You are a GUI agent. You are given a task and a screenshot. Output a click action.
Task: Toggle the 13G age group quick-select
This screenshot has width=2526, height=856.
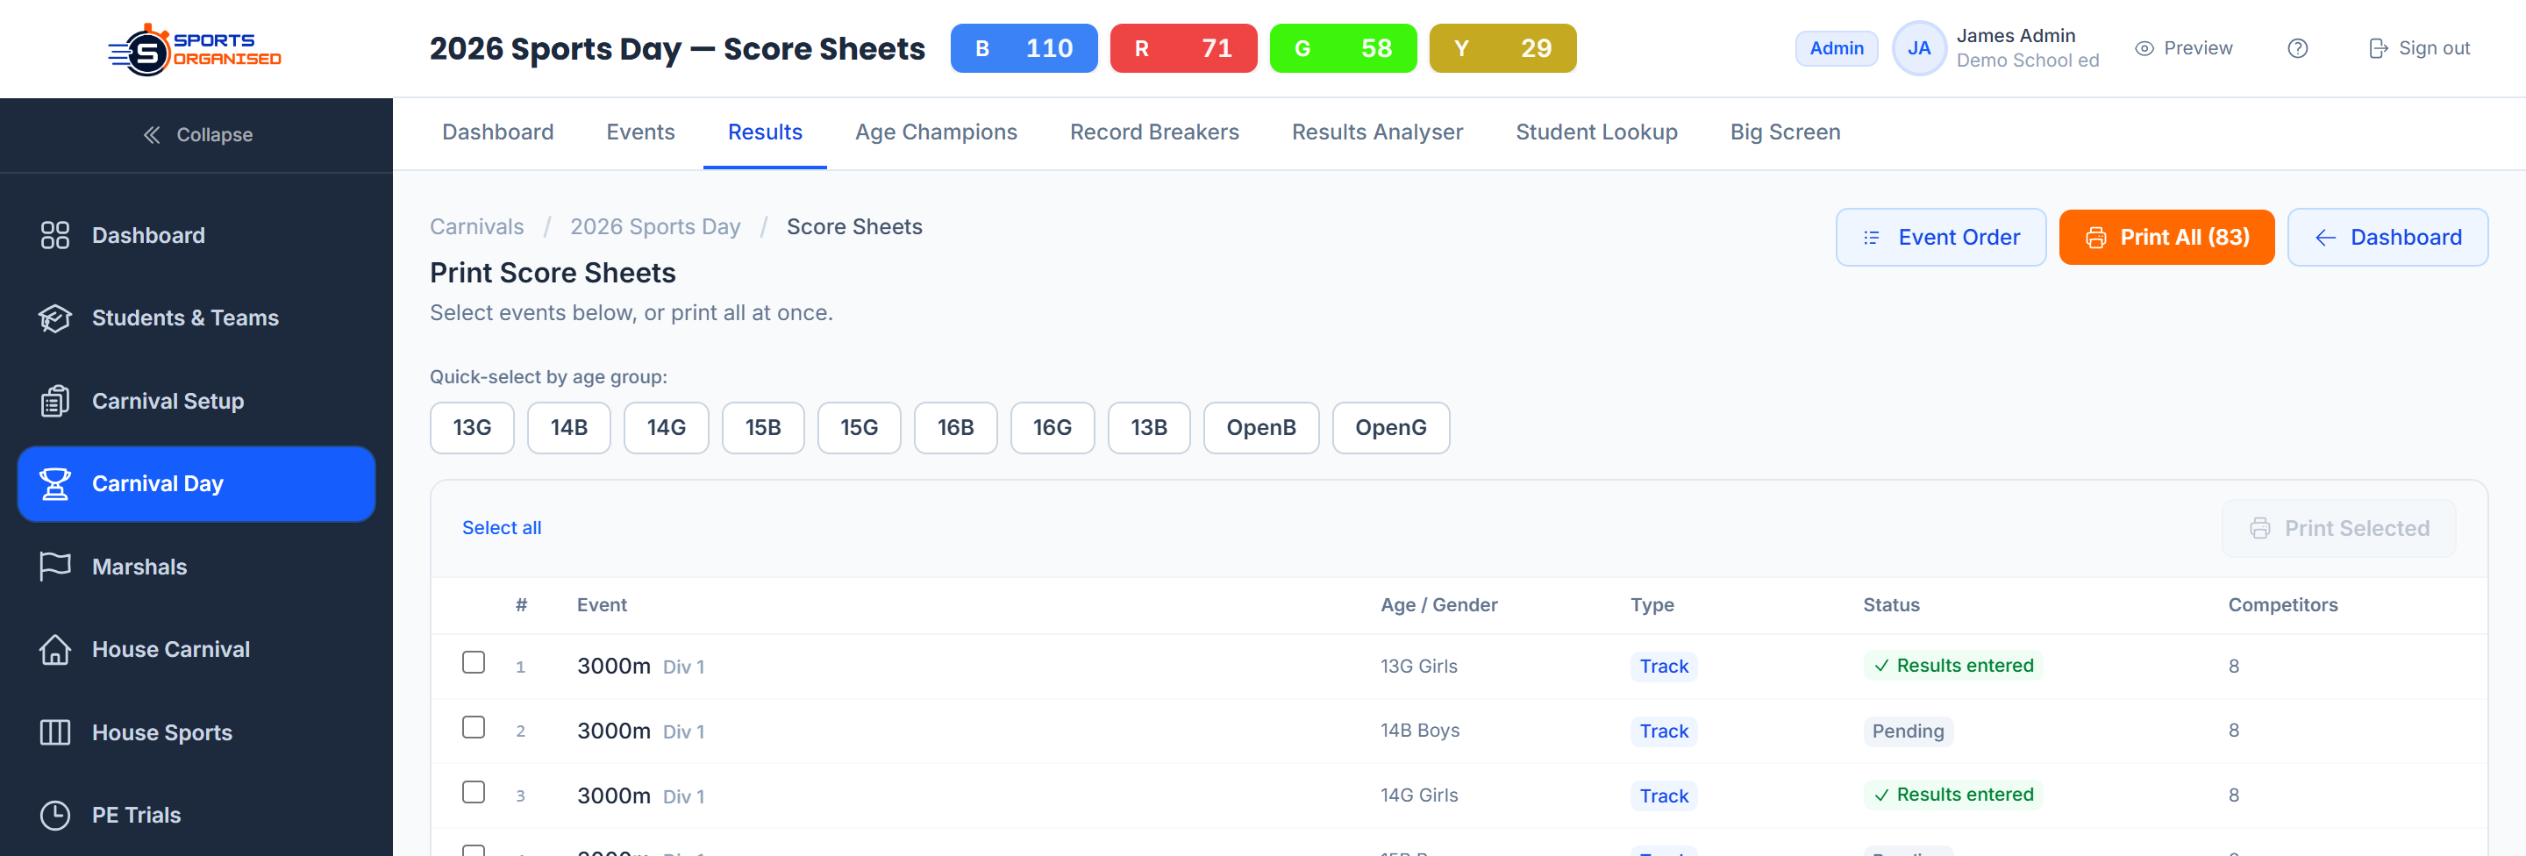tap(472, 427)
